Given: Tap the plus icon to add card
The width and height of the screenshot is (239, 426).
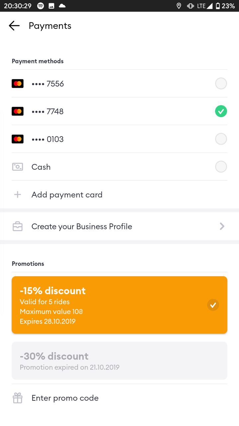Looking at the screenshot, I should coord(18,195).
